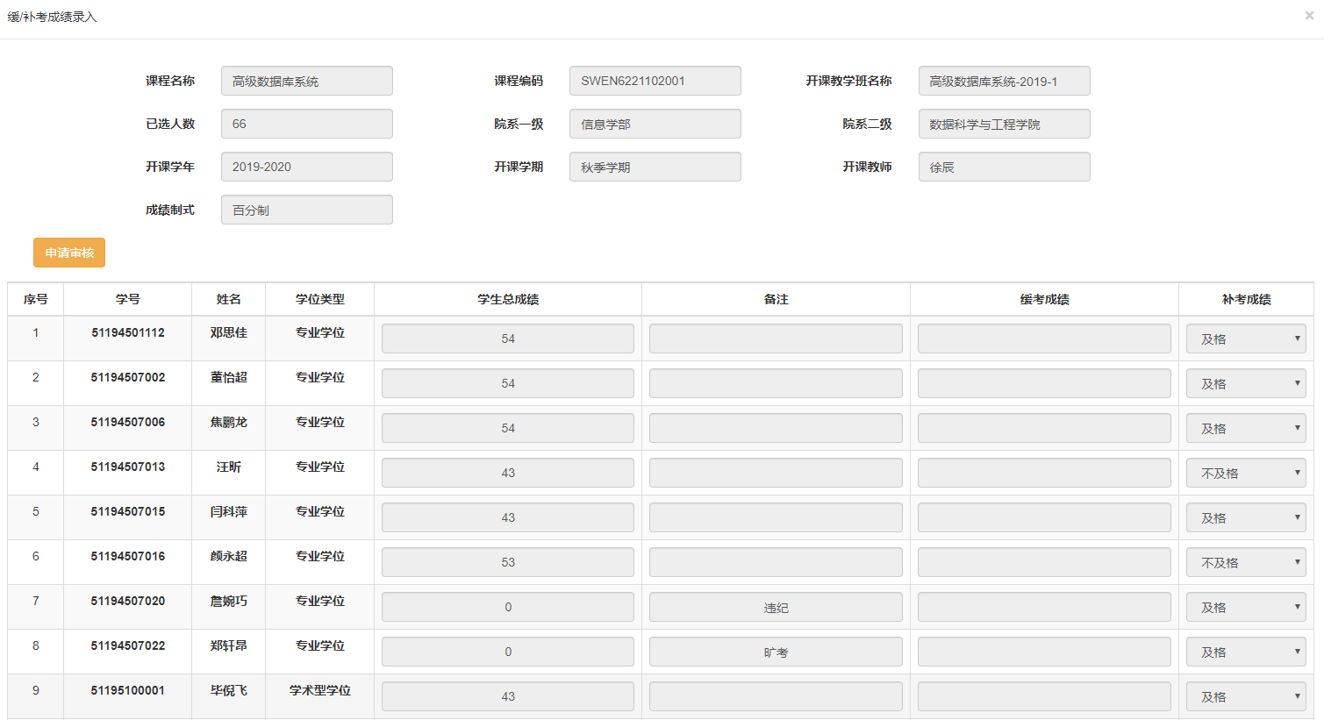Open 补考成绩 dropdown for 毕倪飞

(x=1245, y=696)
